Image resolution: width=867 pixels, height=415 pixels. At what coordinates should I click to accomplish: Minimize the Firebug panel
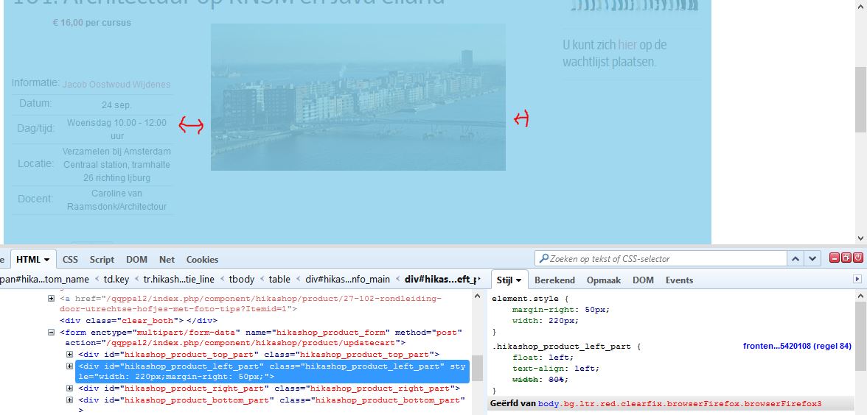point(834,258)
